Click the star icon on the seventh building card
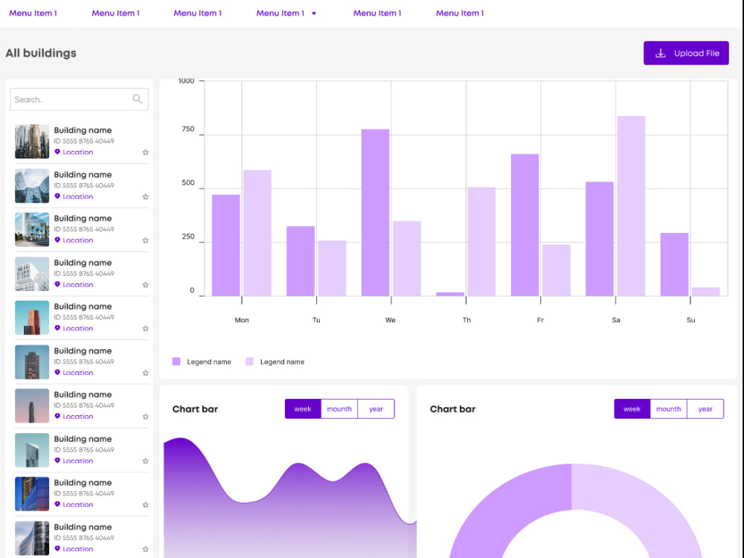 coord(146,417)
